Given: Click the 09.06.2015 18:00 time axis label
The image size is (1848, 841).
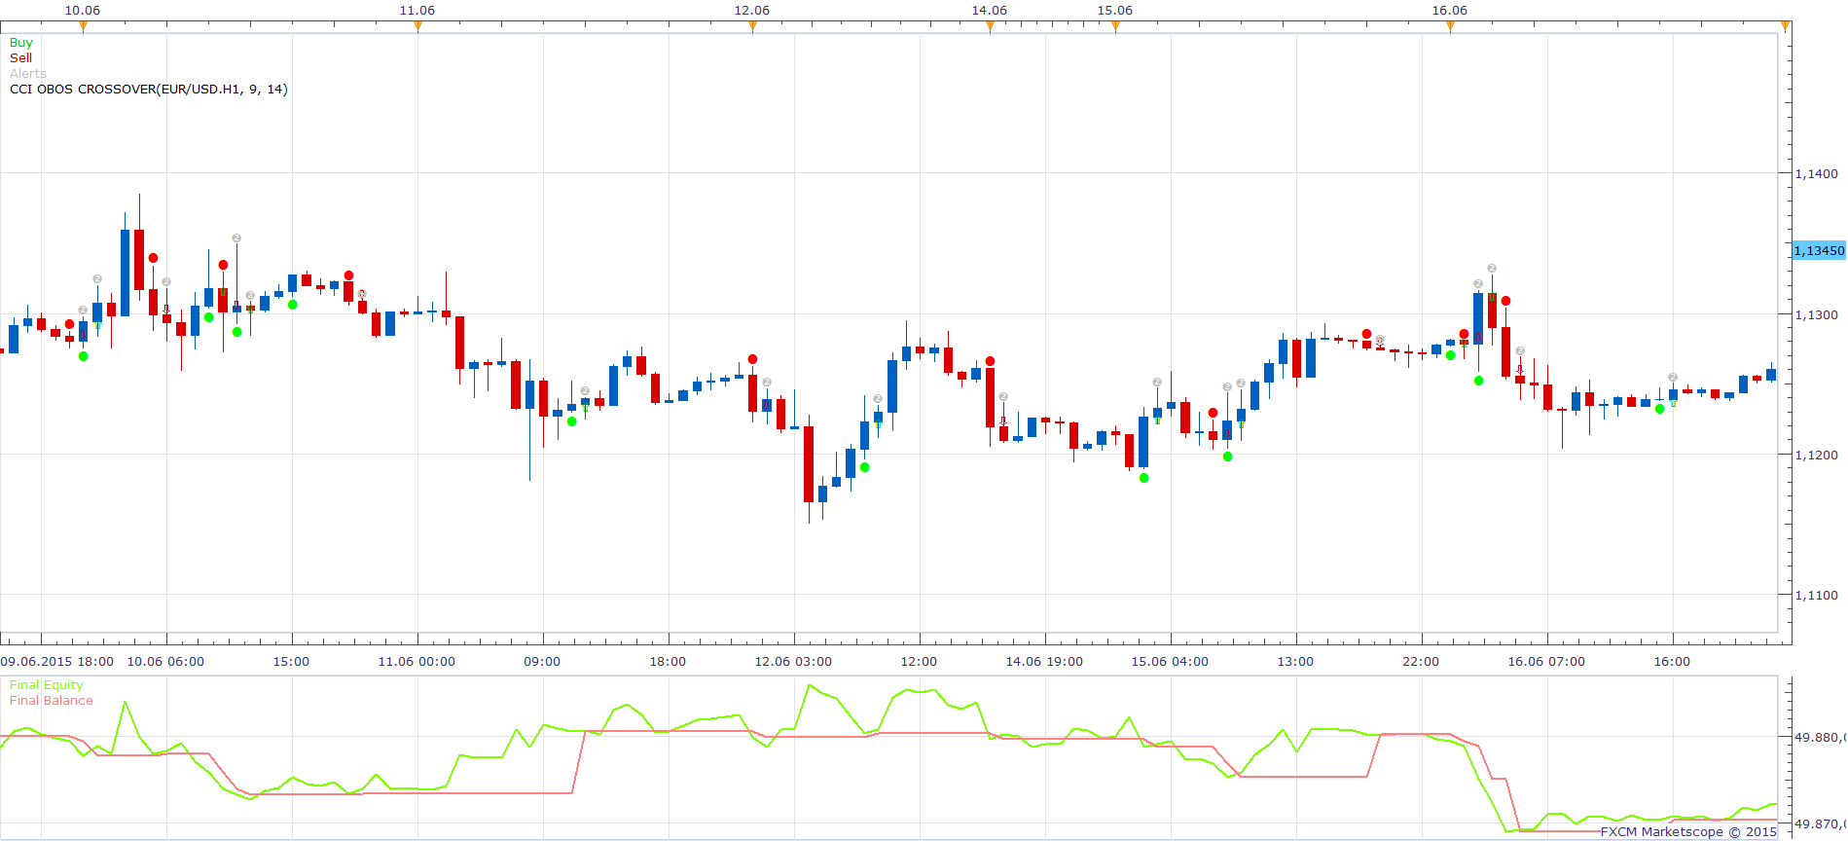Looking at the screenshot, I should [57, 662].
